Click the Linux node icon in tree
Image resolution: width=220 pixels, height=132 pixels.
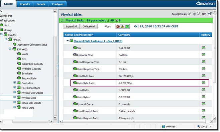tap(2, 25)
